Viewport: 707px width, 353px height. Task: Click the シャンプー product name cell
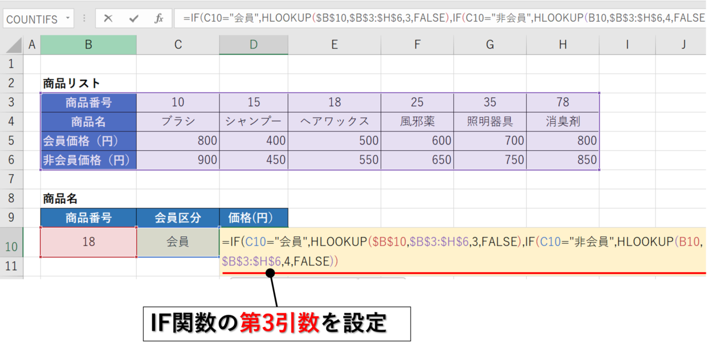tap(254, 122)
